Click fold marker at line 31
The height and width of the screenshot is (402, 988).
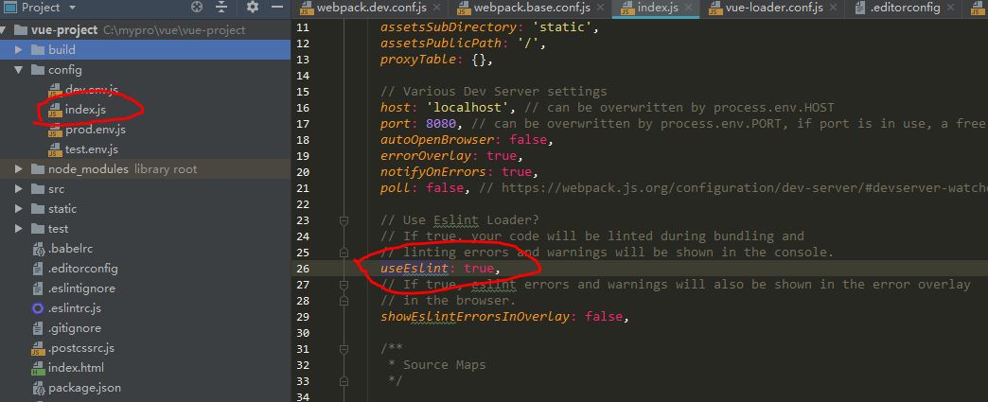(x=344, y=349)
